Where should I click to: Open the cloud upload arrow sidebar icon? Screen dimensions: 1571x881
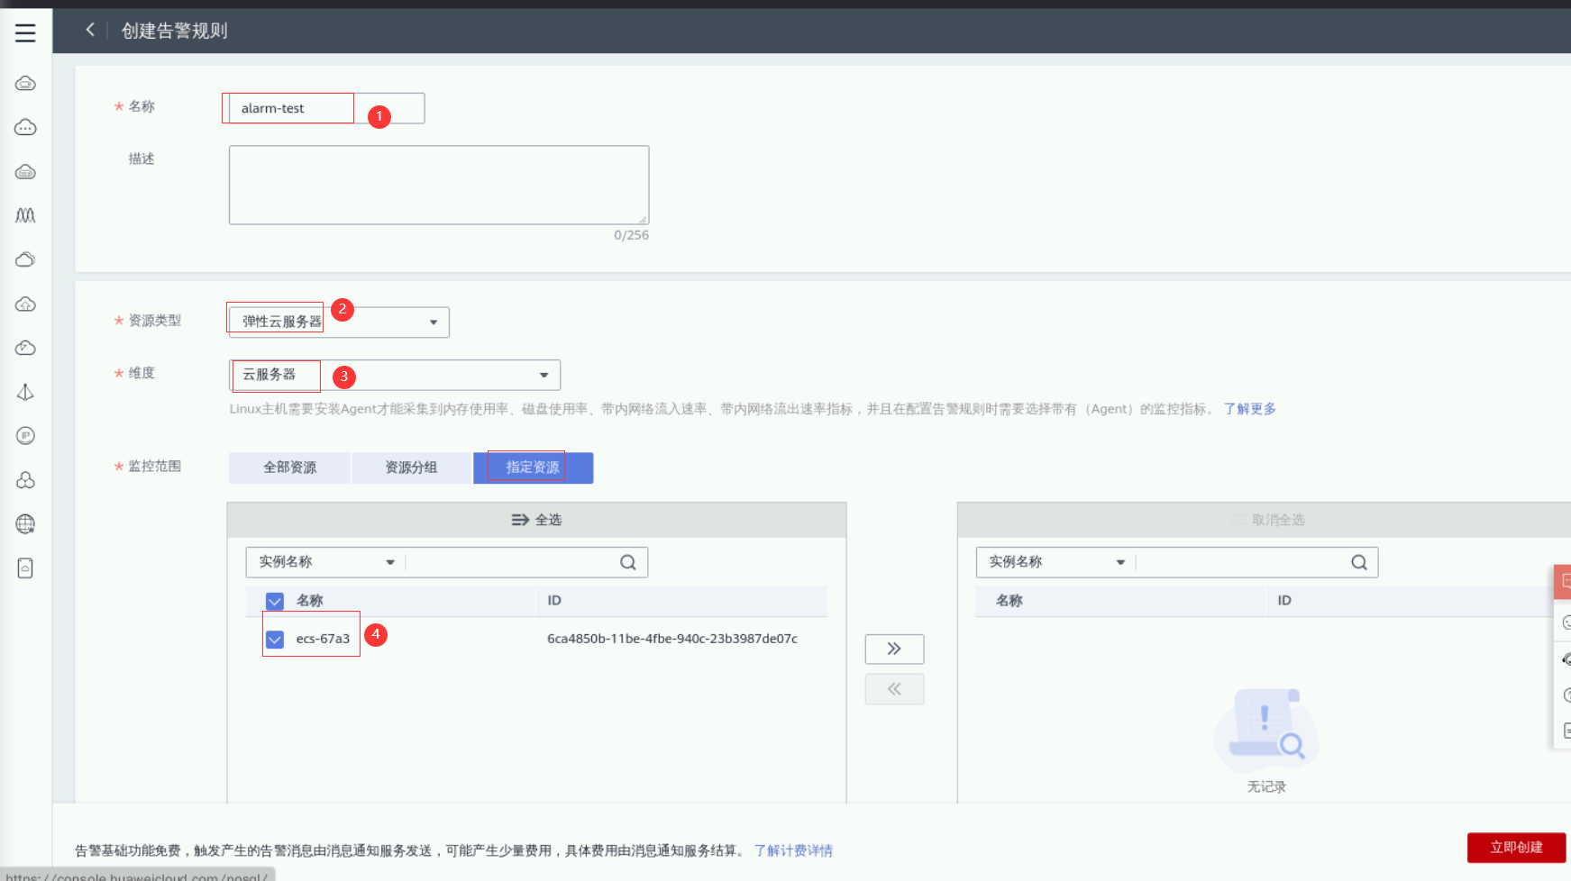25,304
